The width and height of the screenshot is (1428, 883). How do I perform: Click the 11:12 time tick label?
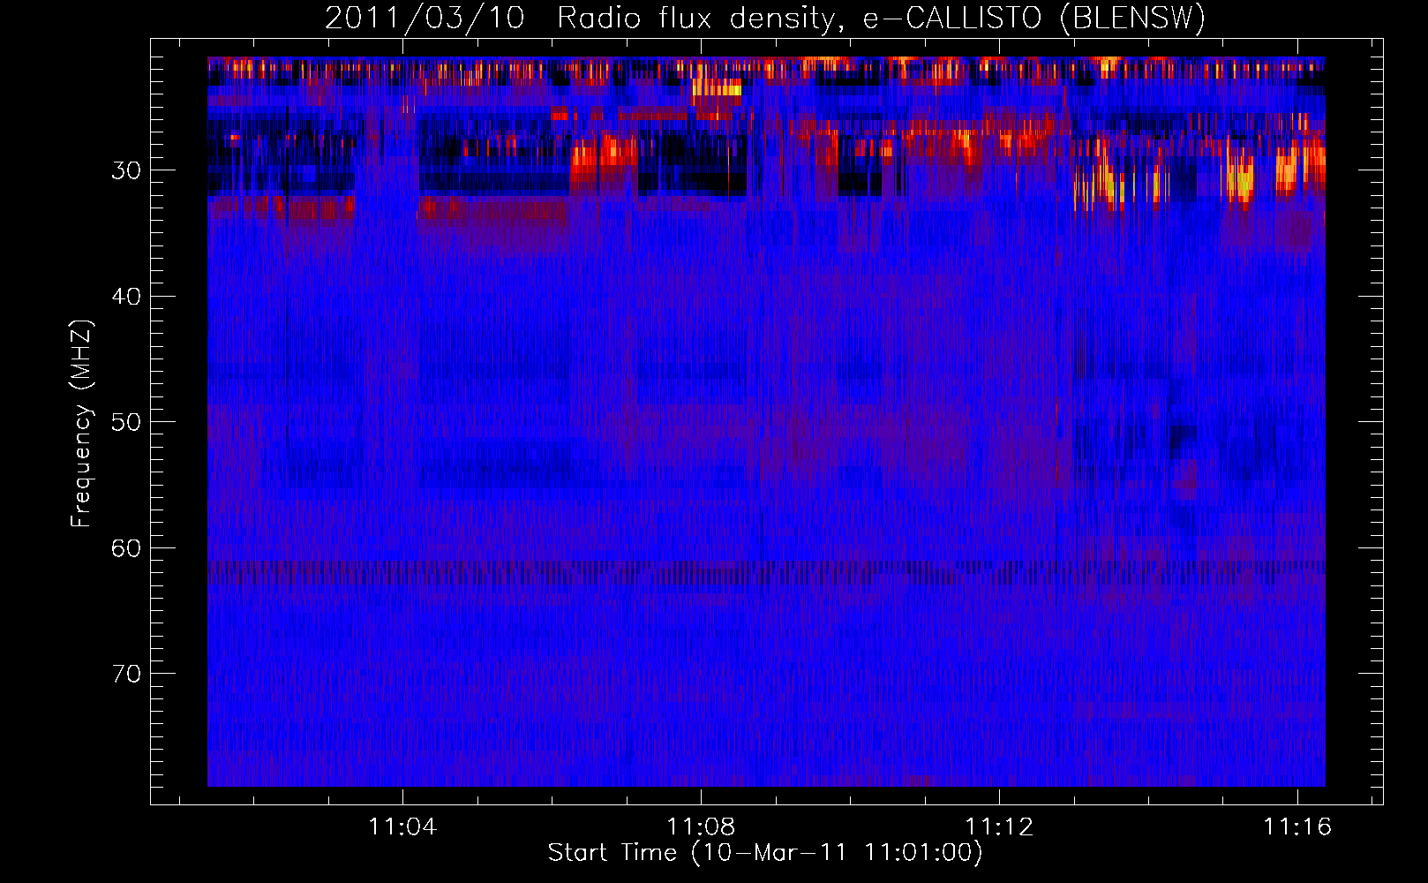point(999,827)
